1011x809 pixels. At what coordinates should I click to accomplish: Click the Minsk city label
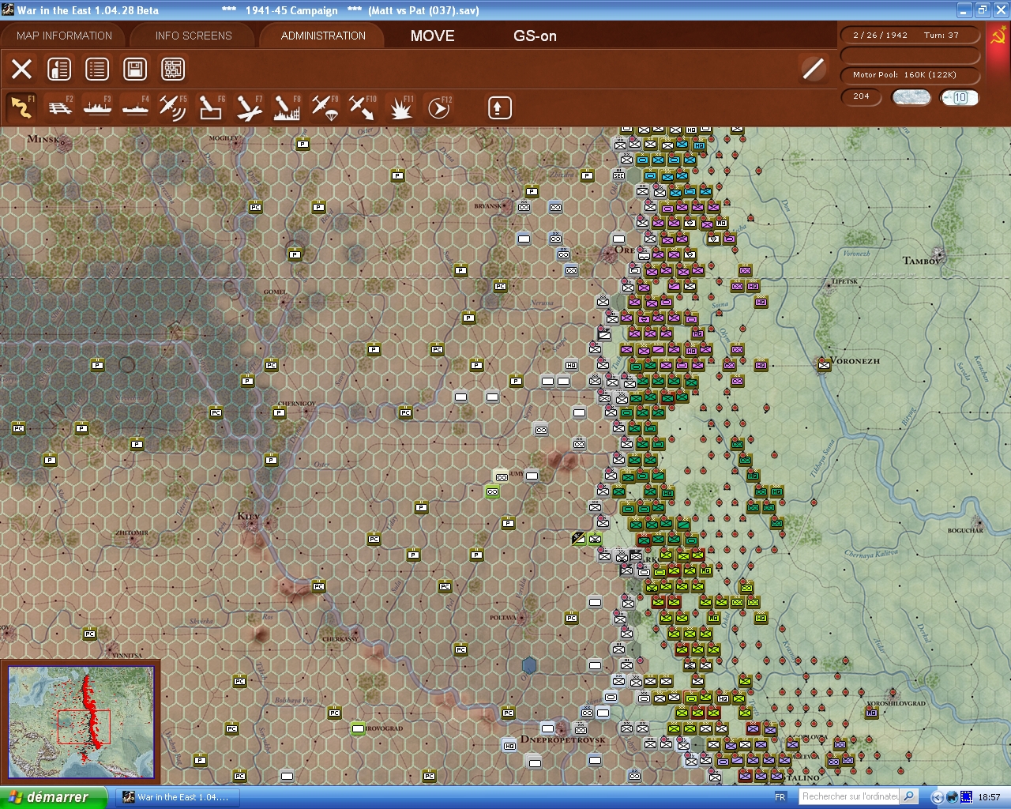coord(44,139)
